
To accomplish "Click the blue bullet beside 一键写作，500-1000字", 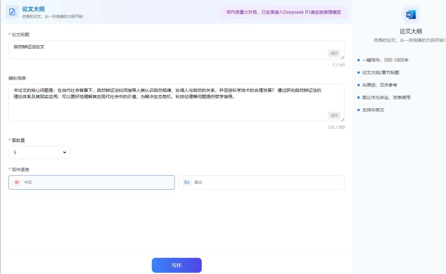I will point(359,60).
